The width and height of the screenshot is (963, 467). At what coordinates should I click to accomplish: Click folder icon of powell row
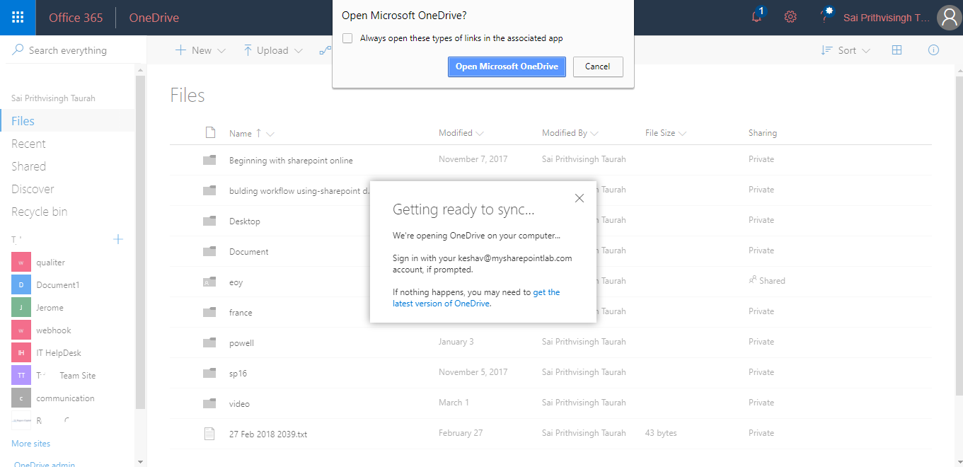click(209, 342)
